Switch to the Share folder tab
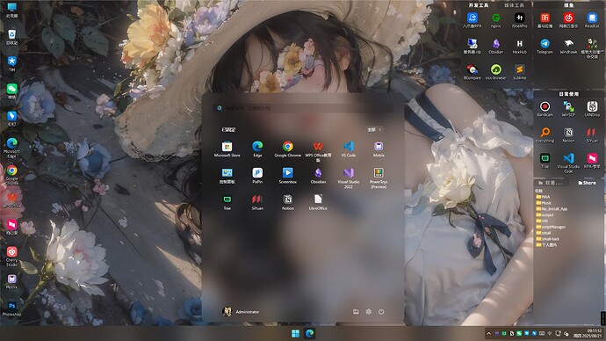The image size is (606, 341). [587, 183]
